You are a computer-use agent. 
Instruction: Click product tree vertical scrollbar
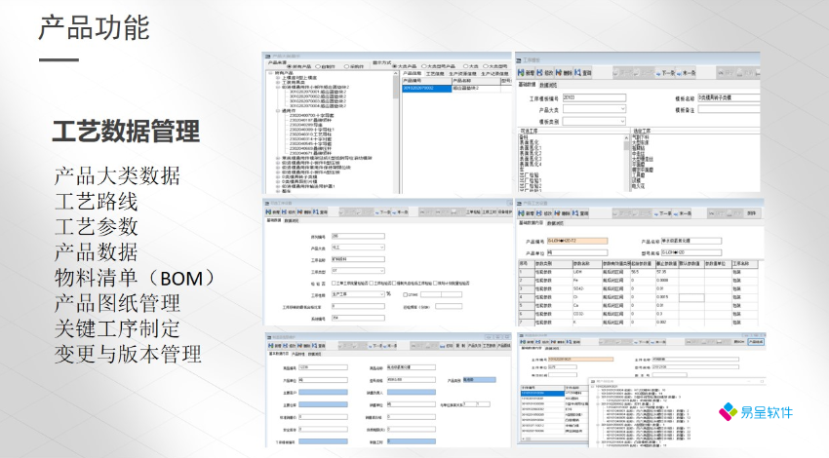[x=396, y=133]
